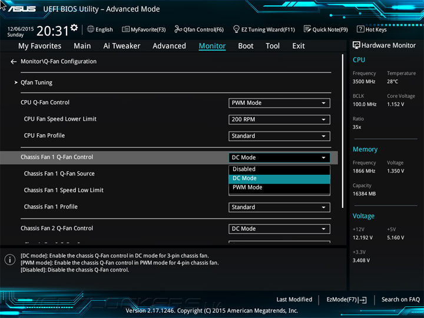Screen dimensions: 424x318
Task: Click the 12/06/2015 date text
Action: [21, 29]
